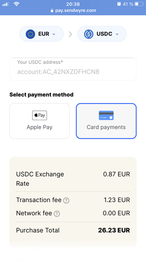The image size is (146, 260).
Task: Open the EUR source currency selector
Action: 42,34
